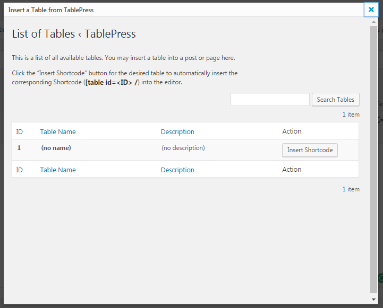
Task: Click the scrollbar up arrow
Action: [x=373, y=22]
